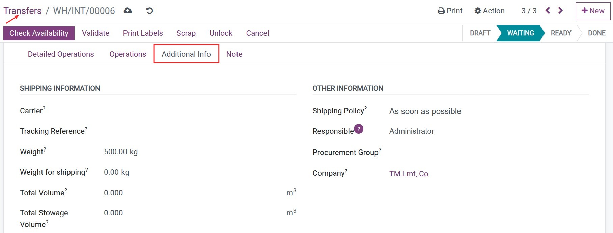The width and height of the screenshot is (613, 233).
Task: Select the Ready status stage
Action: coord(561,33)
